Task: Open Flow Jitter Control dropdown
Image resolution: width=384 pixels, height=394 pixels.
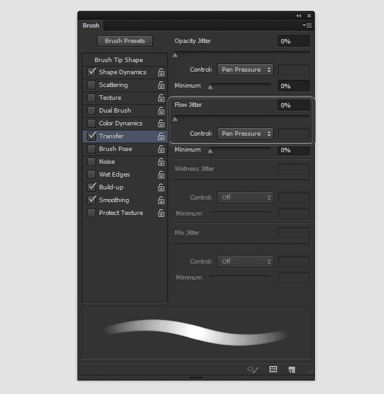Action: [x=245, y=134]
